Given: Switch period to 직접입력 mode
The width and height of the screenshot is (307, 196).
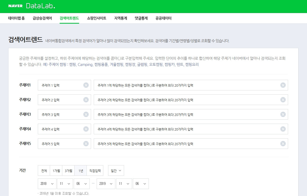Looking at the screenshot, I should 95,170.
